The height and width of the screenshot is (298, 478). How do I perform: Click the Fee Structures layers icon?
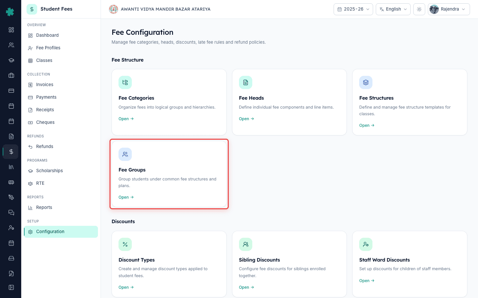point(366,82)
